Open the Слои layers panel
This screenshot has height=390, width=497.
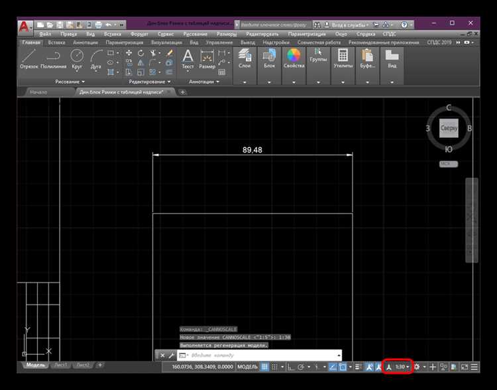pos(245,59)
